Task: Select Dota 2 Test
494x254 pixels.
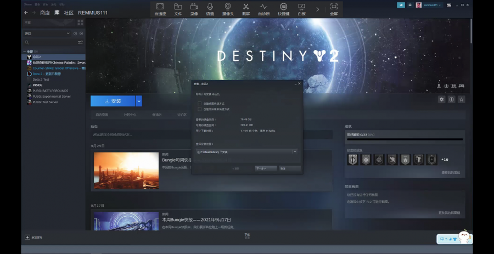Action: pyautogui.click(x=53, y=80)
